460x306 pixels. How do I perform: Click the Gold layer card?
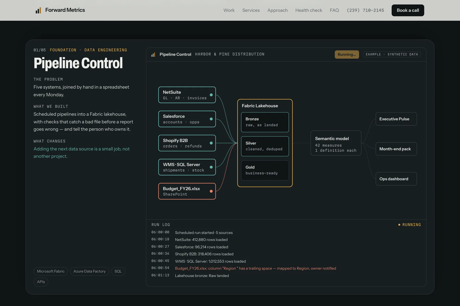coord(265,170)
